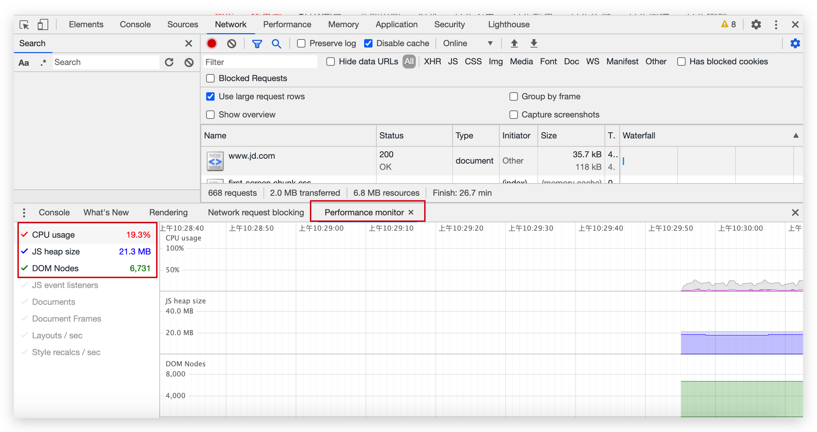Refresh the search results
Image resolution: width=817 pixels, height=432 pixels.
[x=169, y=62]
